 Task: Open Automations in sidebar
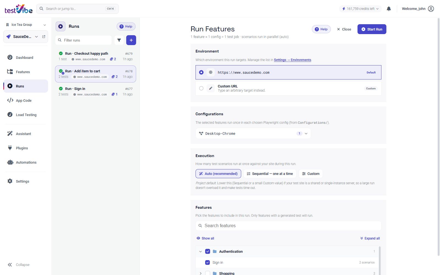pos(26,162)
